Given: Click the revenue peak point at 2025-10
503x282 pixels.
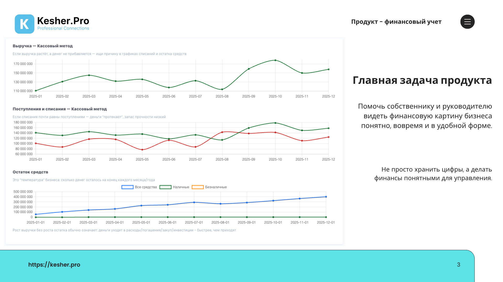Looking at the screenshot, I should click(275, 60).
